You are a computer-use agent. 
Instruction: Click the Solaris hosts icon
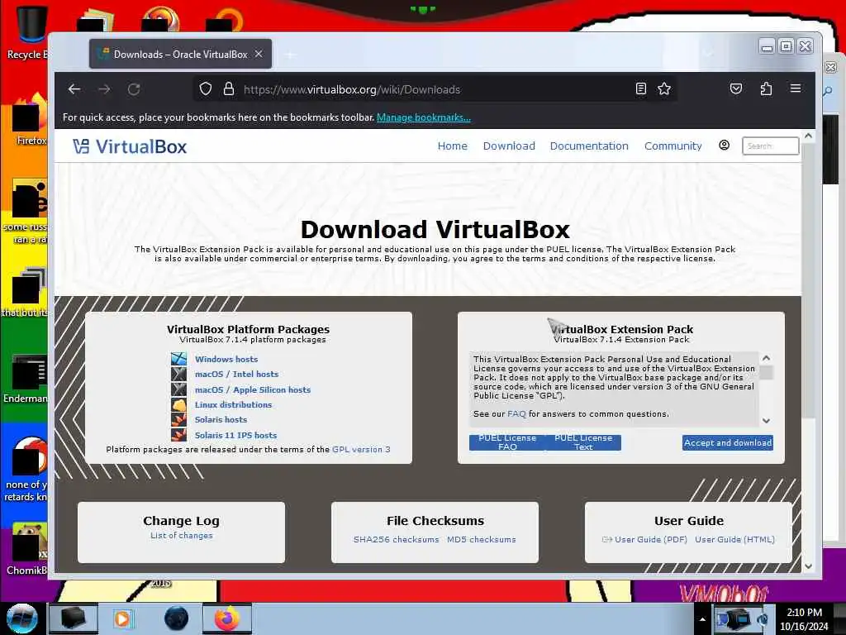[178, 419]
